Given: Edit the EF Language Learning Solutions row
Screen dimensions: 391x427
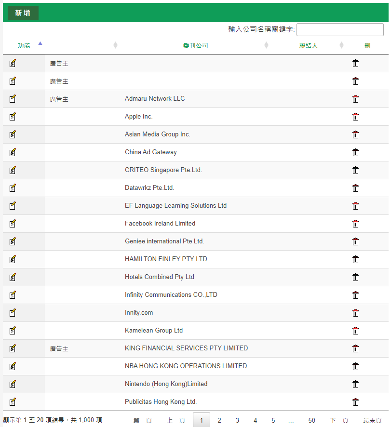Looking at the screenshot, I should pyautogui.click(x=13, y=206).
